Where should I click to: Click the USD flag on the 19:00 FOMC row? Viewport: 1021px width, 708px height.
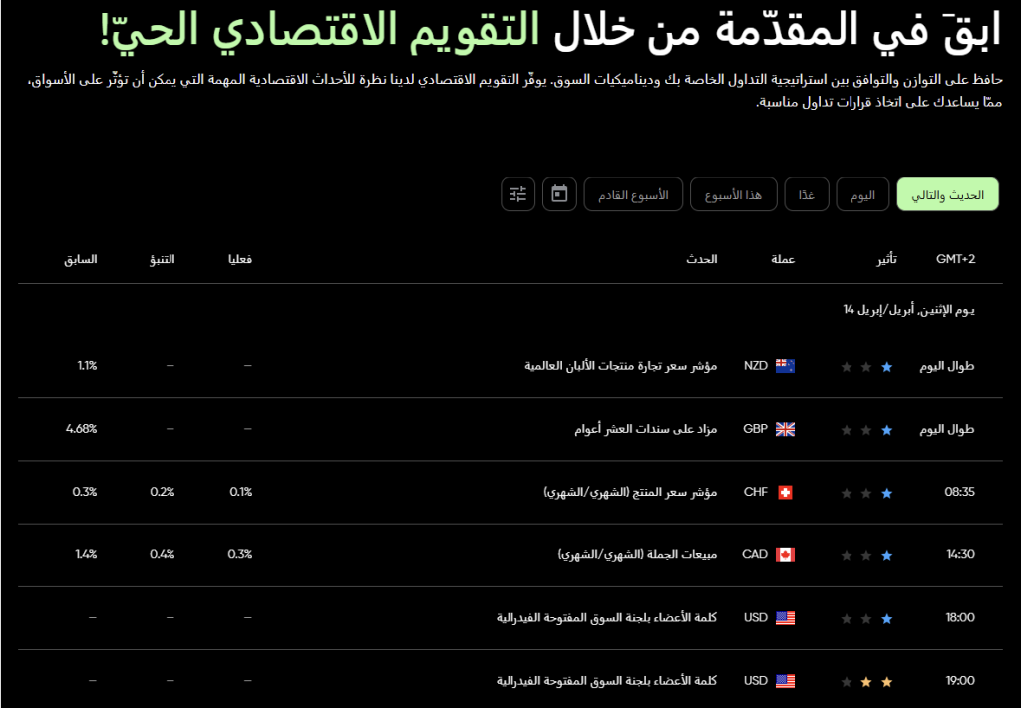click(787, 681)
